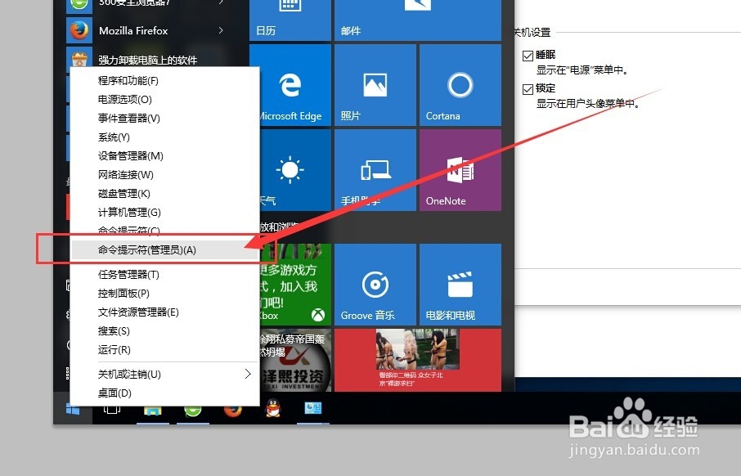
Task: Toggle the 睡眠 checkbox
Action: point(528,55)
